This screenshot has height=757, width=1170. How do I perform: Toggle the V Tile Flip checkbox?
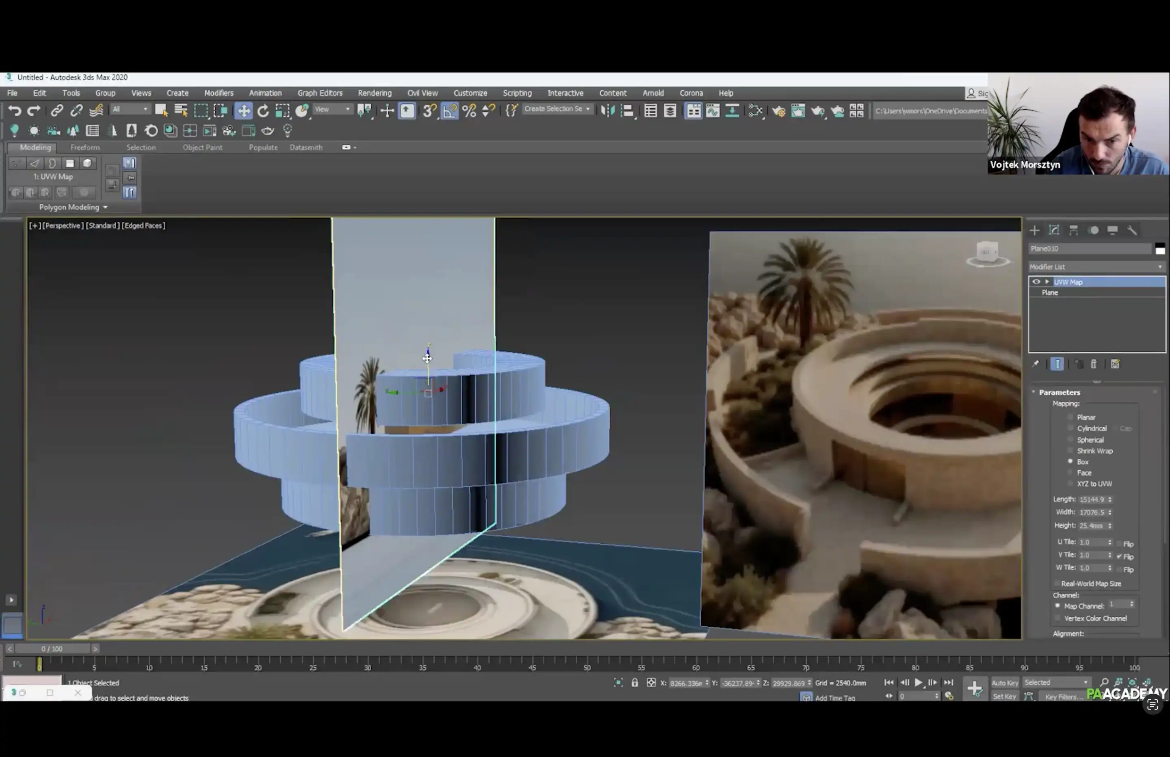click(1119, 556)
